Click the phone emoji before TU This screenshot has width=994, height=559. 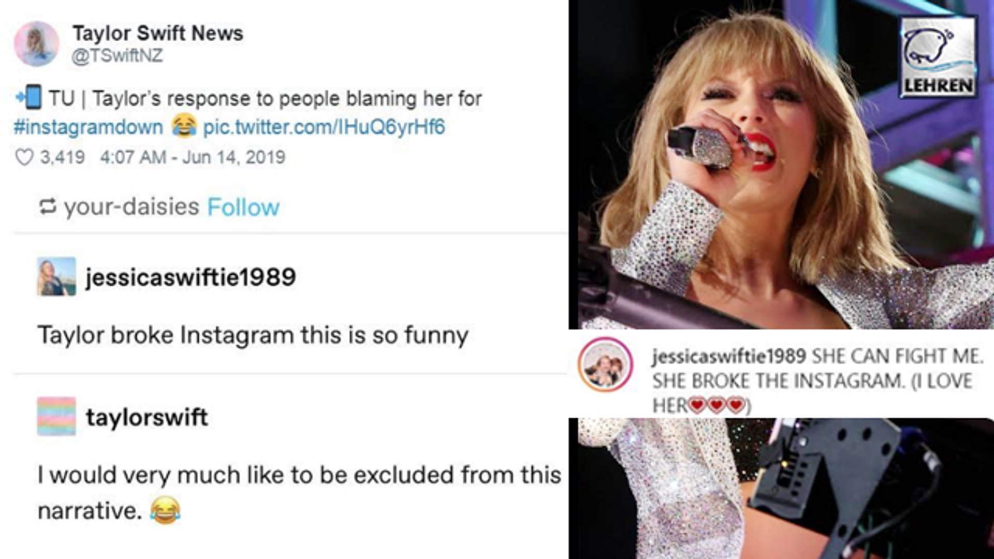click(x=29, y=97)
